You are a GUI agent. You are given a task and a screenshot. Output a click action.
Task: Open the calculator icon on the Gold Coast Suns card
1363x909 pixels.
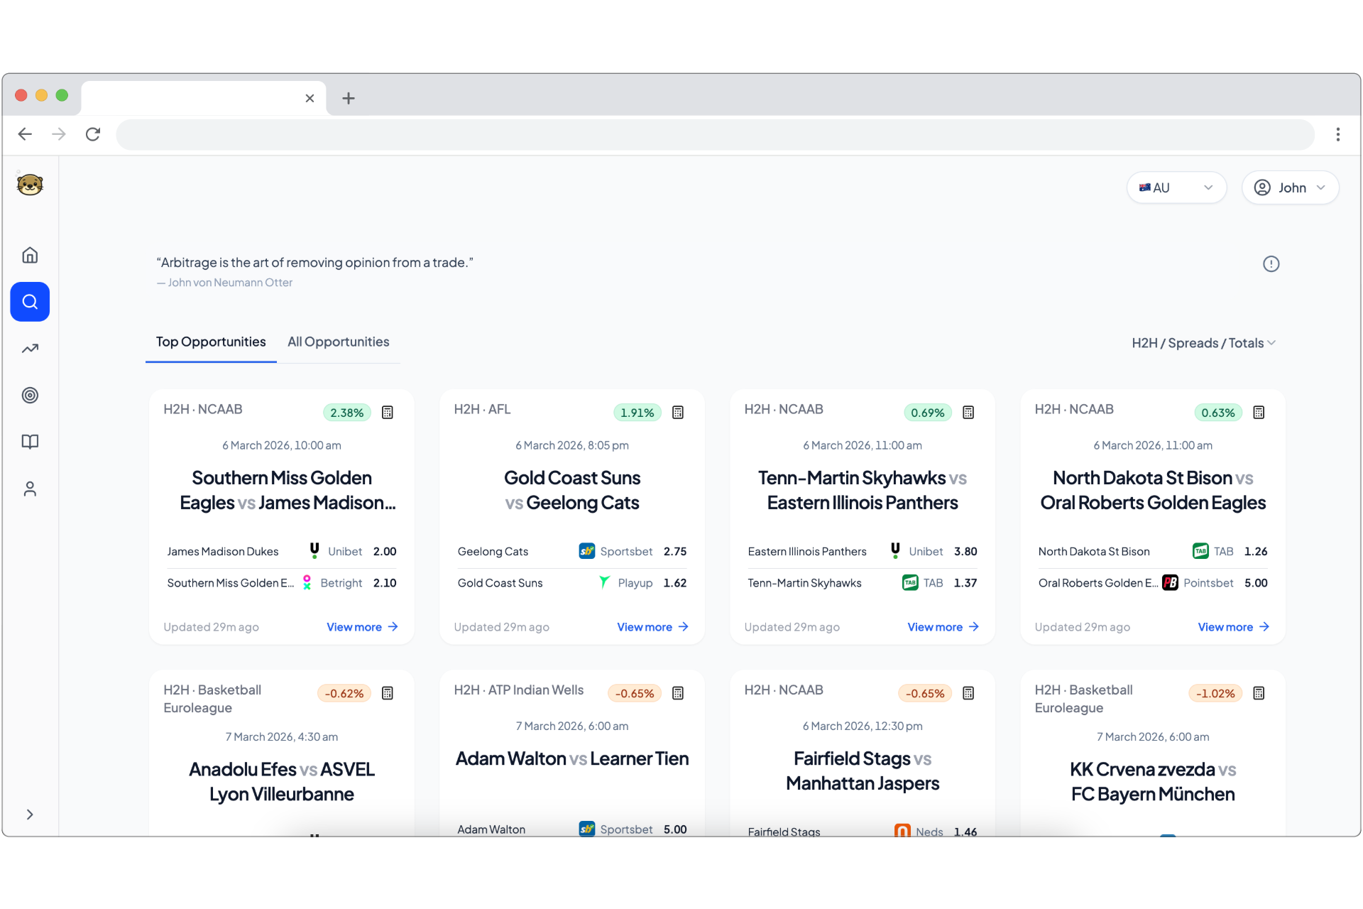pos(677,412)
